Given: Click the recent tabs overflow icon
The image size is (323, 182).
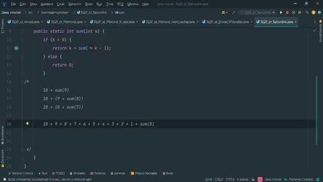Looking at the screenshot, I should point(314,22).
